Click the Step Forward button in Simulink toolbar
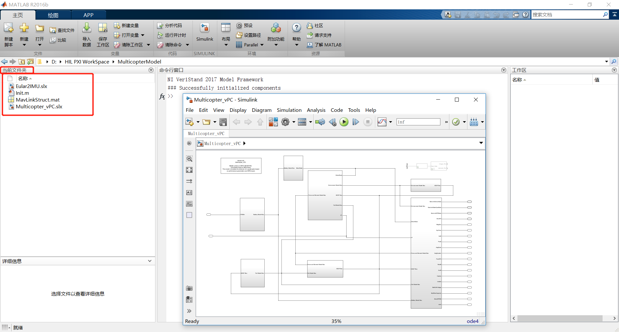619x332 pixels. pos(356,122)
